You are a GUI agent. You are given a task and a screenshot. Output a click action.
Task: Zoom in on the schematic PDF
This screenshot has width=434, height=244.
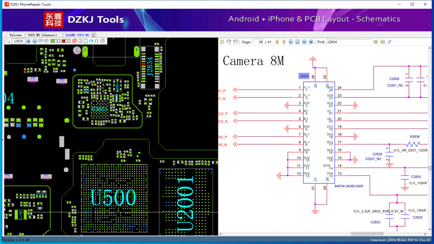point(311,42)
